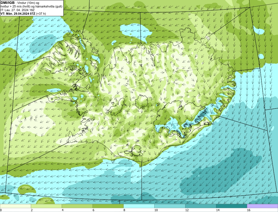Click the dark green 6–8 legend swatch
This screenshot has width=278, height=212.
pyautogui.click(x=108, y=206)
